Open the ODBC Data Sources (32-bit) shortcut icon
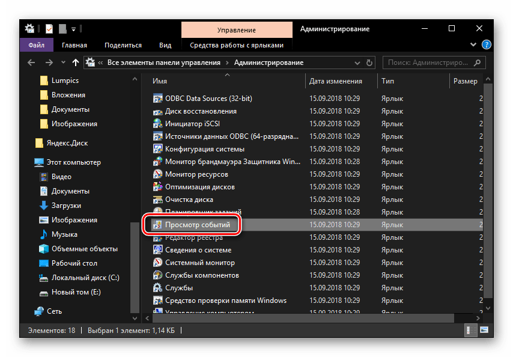This screenshot has width=513, height=357. [x=157, y=99]
